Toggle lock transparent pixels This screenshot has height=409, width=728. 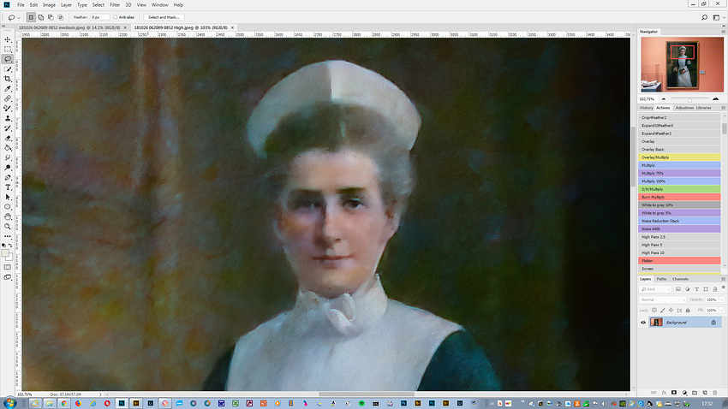click(x=653, y=311)
